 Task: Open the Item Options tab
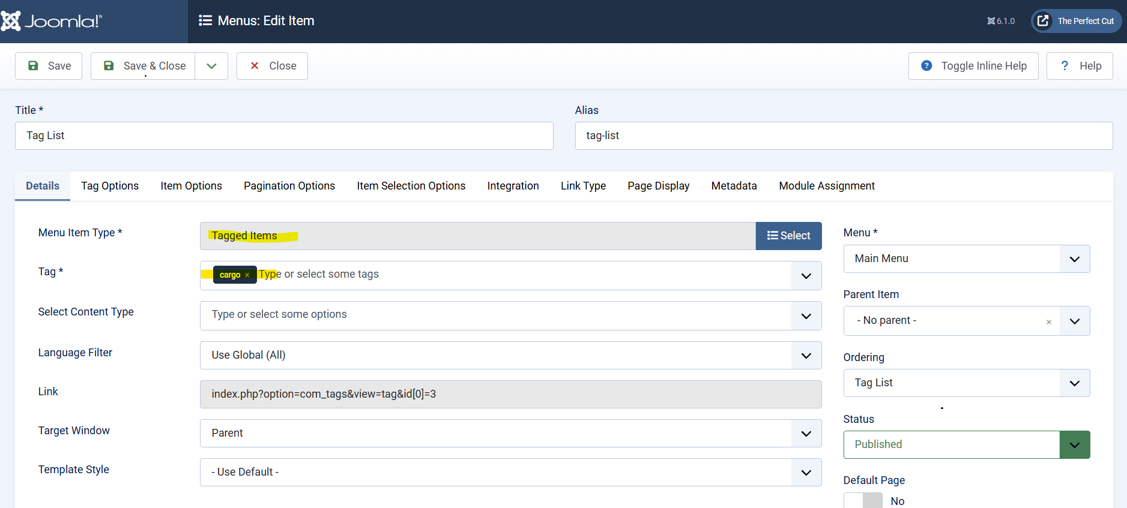[x=191, y=186]
